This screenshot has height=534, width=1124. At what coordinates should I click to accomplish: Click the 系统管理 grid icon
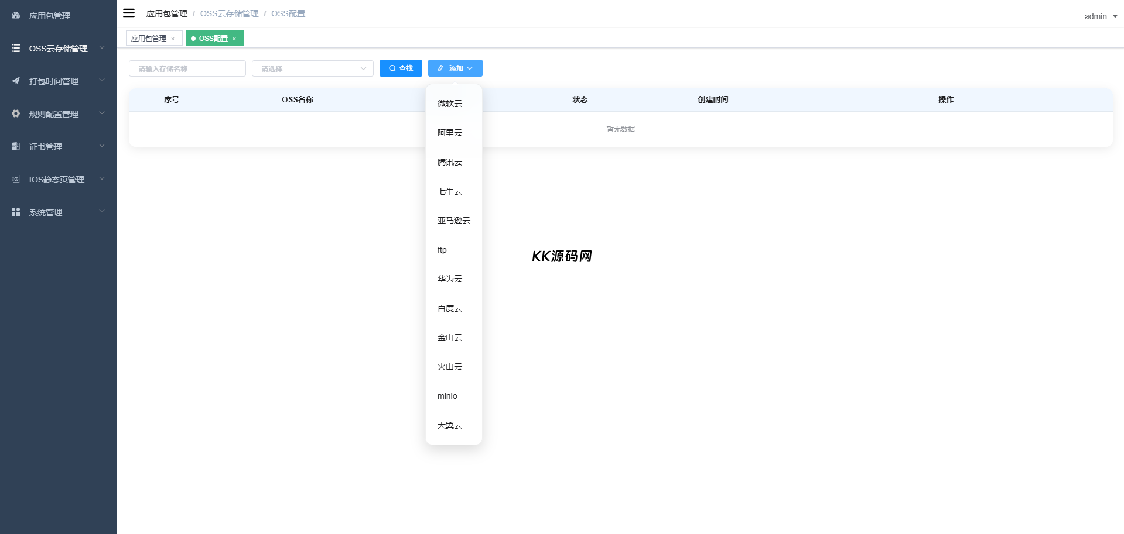pyautogui.click(x=16, y=212)
